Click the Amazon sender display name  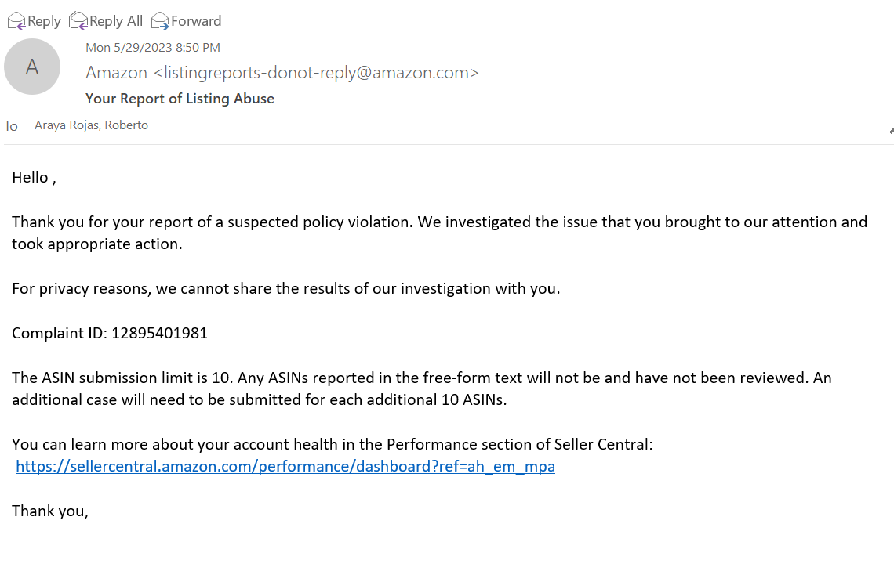116,72
